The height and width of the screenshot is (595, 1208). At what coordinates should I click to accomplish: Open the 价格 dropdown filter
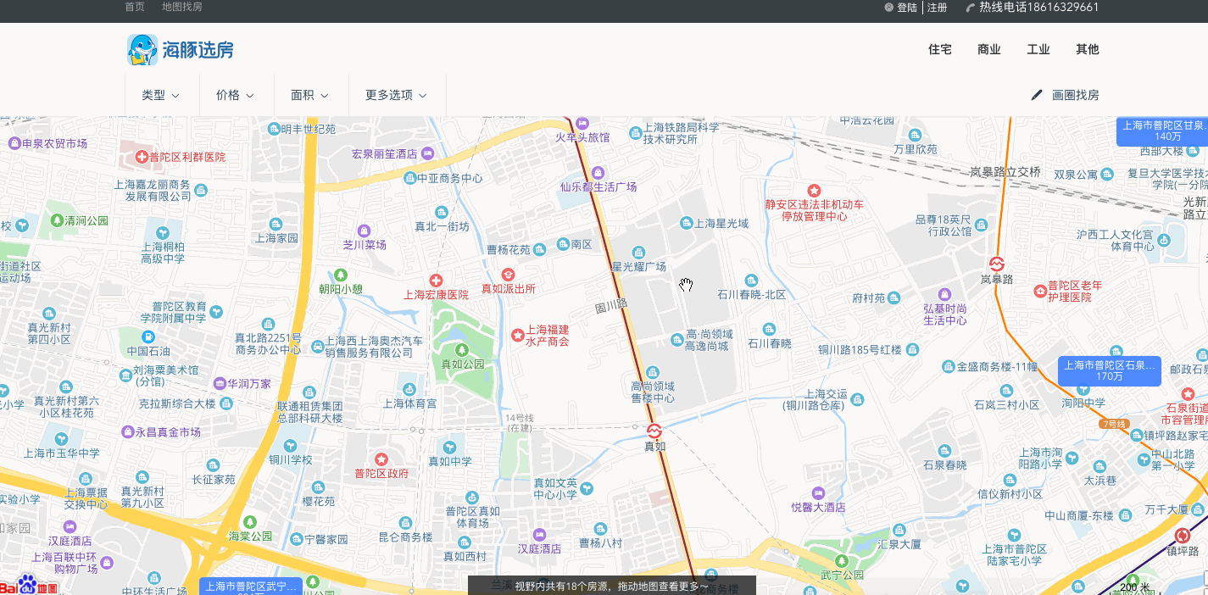tap(236, 95)
